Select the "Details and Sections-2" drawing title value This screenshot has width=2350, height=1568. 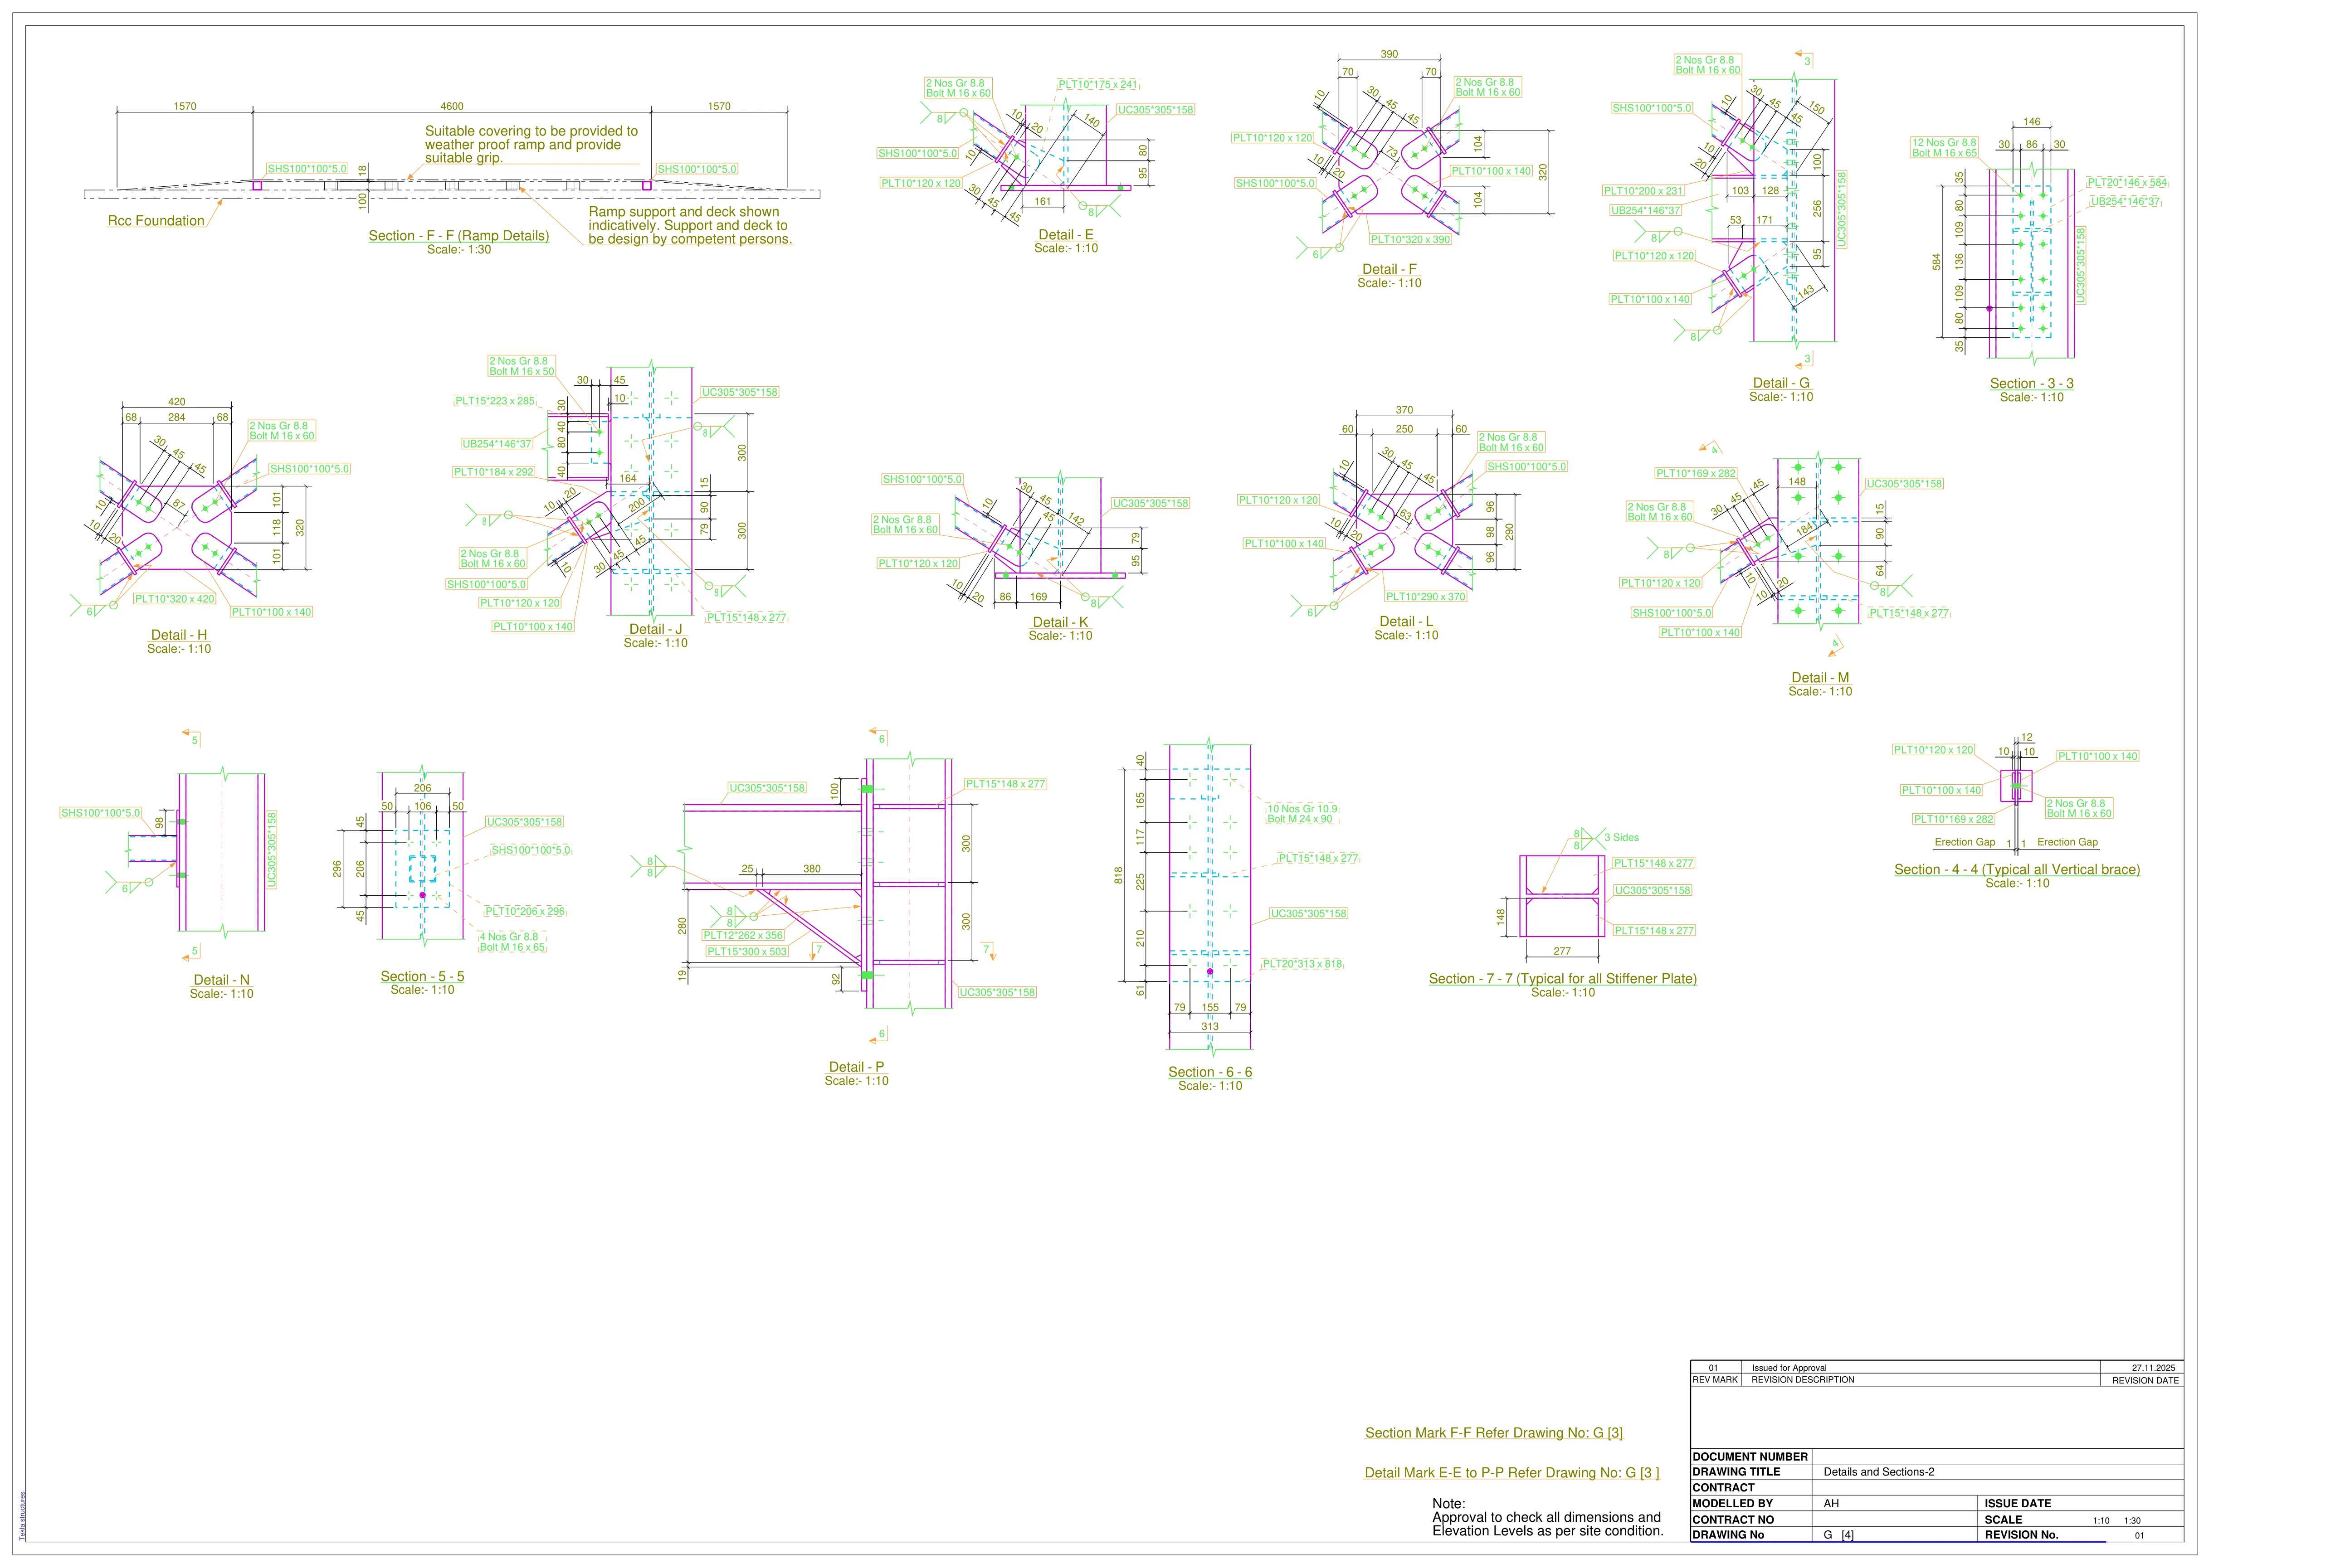click(1879, 1472)
